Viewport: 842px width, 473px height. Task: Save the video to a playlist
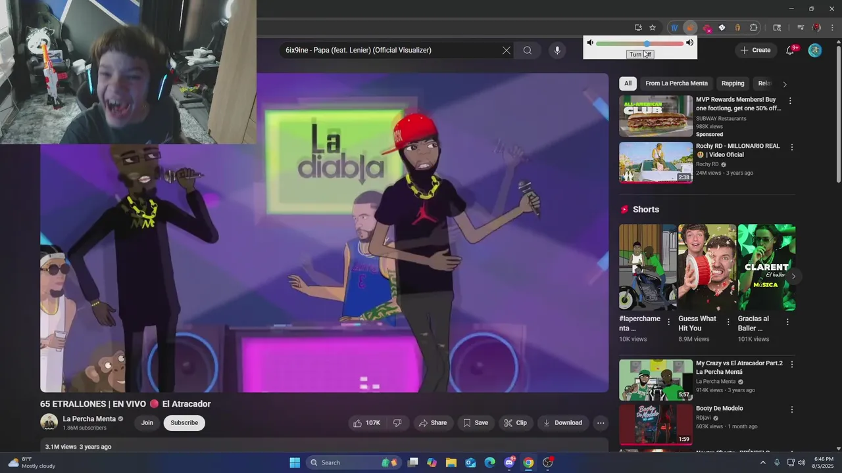tap(476, 423)
